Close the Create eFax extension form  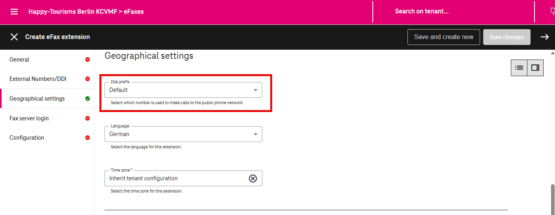click(14, 37)
